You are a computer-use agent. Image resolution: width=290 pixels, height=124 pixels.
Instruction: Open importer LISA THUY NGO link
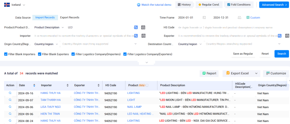pyautogui.click(x=51, y=107)
